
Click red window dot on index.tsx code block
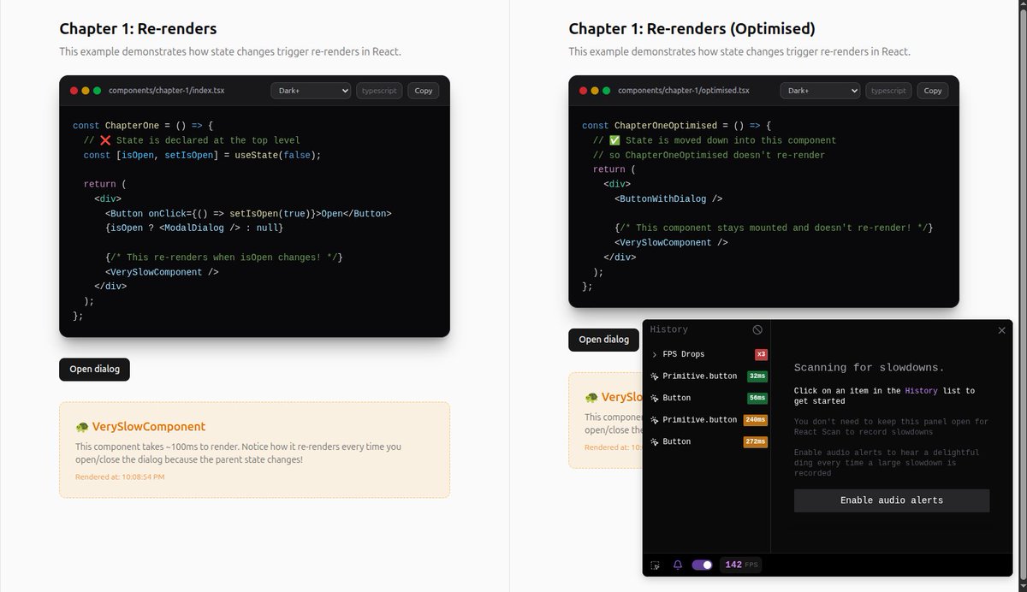tap(74, 91)
